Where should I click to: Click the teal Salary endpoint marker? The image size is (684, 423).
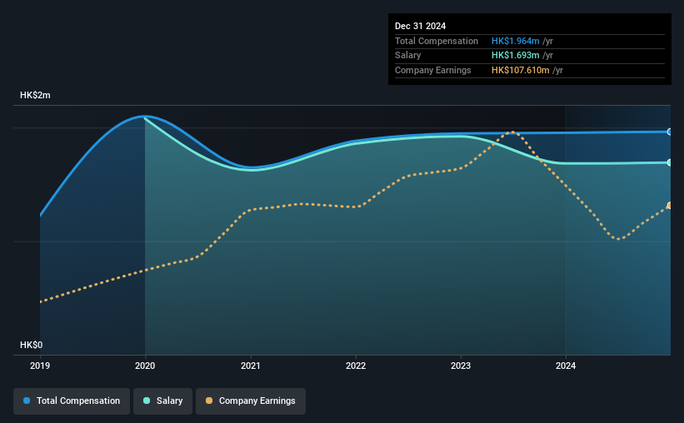[669, 162]
